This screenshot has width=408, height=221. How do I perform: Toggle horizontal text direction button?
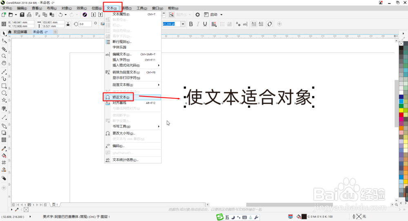tap(254, 24)
